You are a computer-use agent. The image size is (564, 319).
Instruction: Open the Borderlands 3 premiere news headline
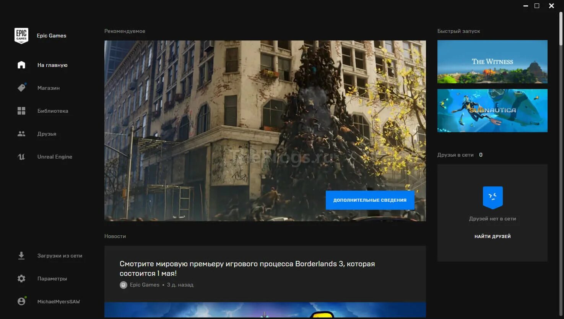tap(247, 269)
